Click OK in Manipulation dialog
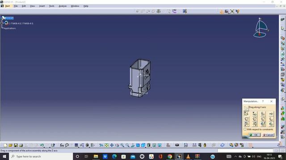 click(254, 135)
